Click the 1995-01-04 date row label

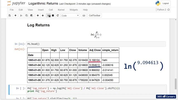click(34, 65)
